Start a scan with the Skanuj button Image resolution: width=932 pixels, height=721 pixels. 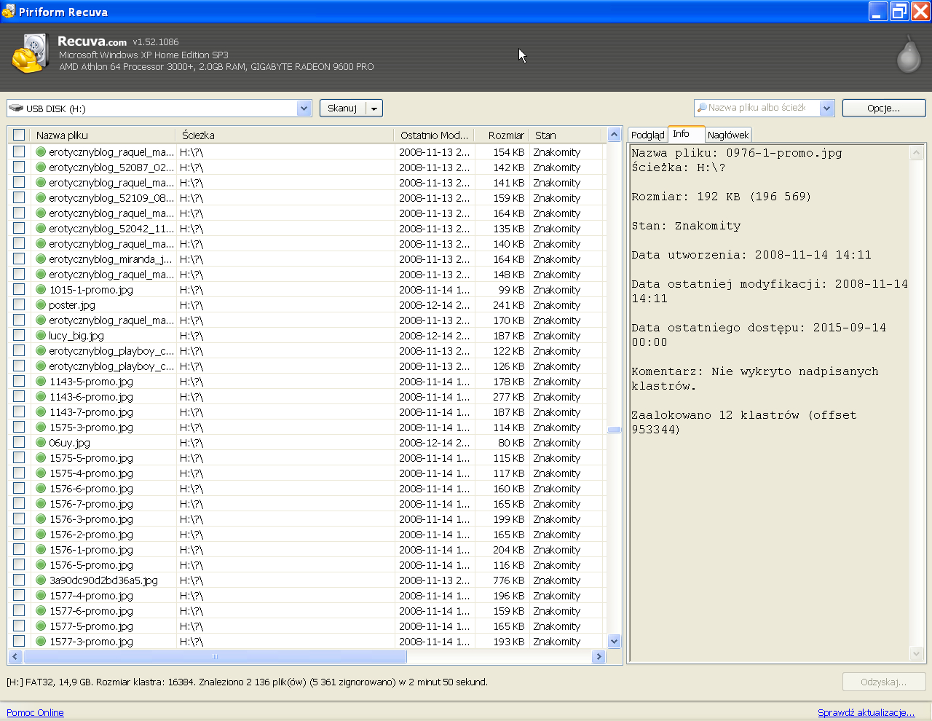(342, 109)
